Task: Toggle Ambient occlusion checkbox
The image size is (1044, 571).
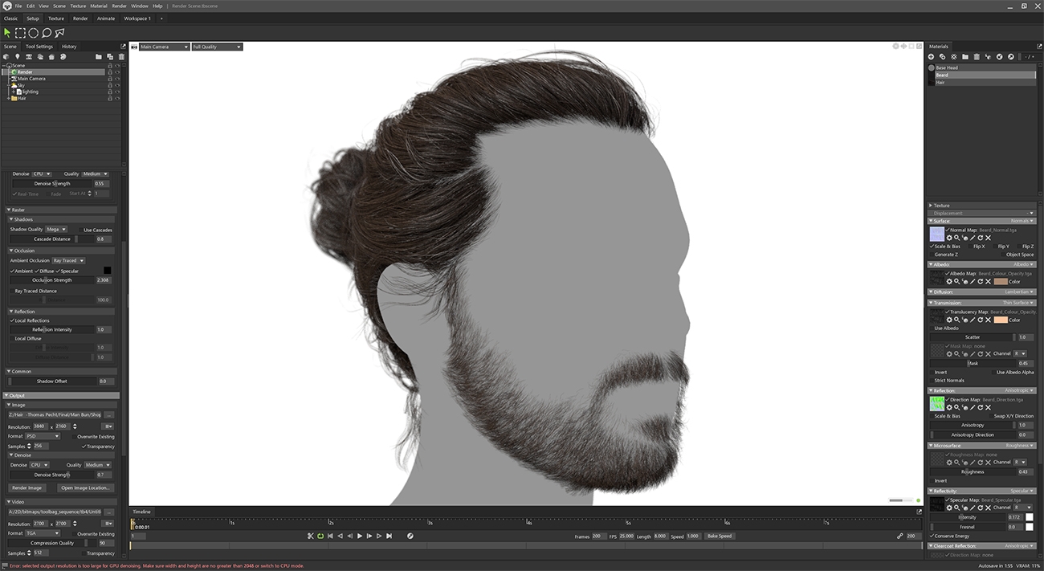Action: [12, 271]
